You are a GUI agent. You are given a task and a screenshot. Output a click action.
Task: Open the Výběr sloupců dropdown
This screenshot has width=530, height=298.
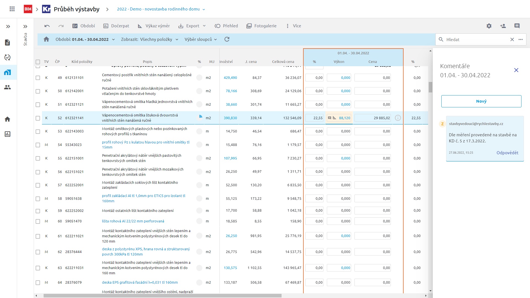click(x=201, y=39)
